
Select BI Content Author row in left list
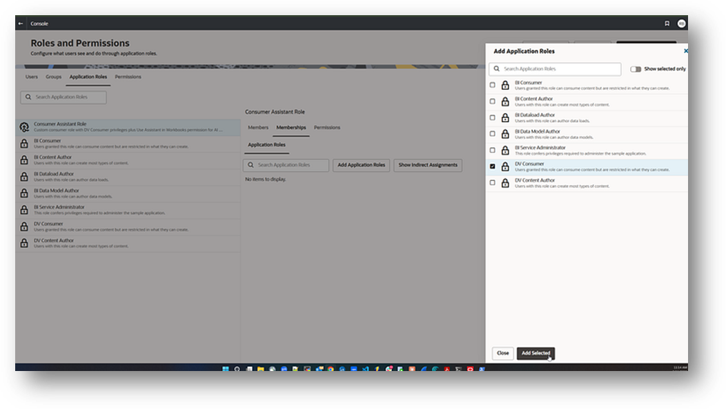coord(128,160)
